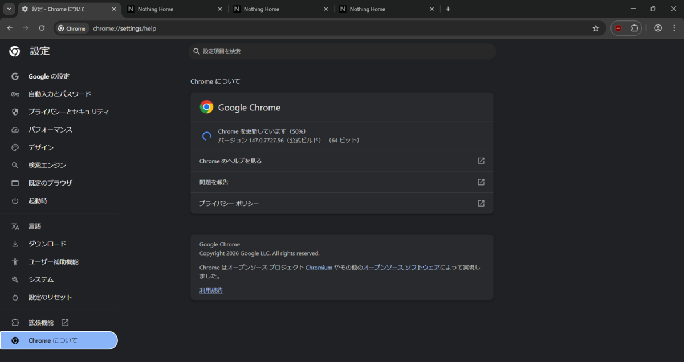Click the red blocker extension icon
This screenshot has width=684, height=362.
(x=618, y=28)
